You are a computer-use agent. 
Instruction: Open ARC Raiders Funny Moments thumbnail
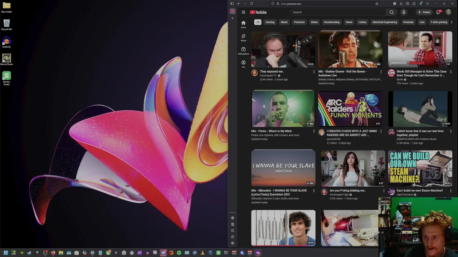(x=350, y=109)
